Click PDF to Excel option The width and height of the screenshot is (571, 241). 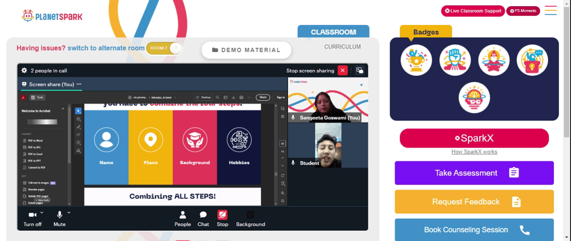click(x=33, y=154)
